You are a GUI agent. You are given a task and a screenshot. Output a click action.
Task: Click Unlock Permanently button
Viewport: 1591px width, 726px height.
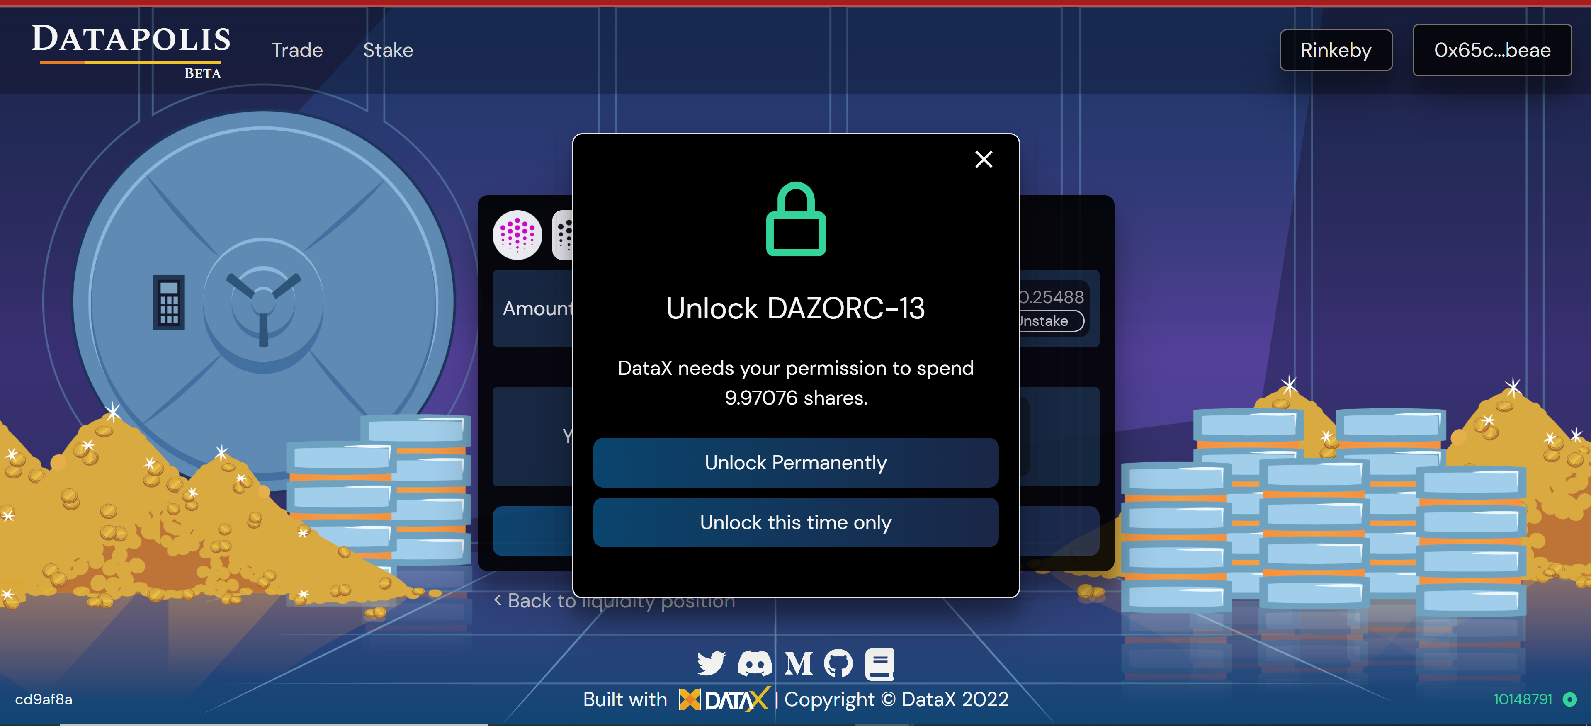(x=795, y=462)
